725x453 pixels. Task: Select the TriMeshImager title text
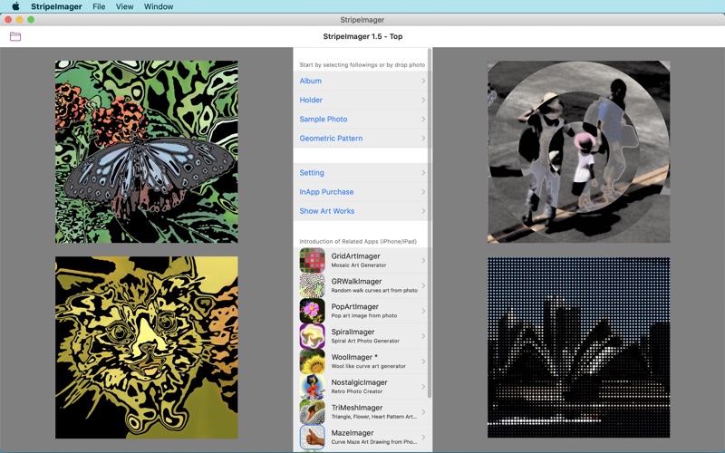[357, 408]
